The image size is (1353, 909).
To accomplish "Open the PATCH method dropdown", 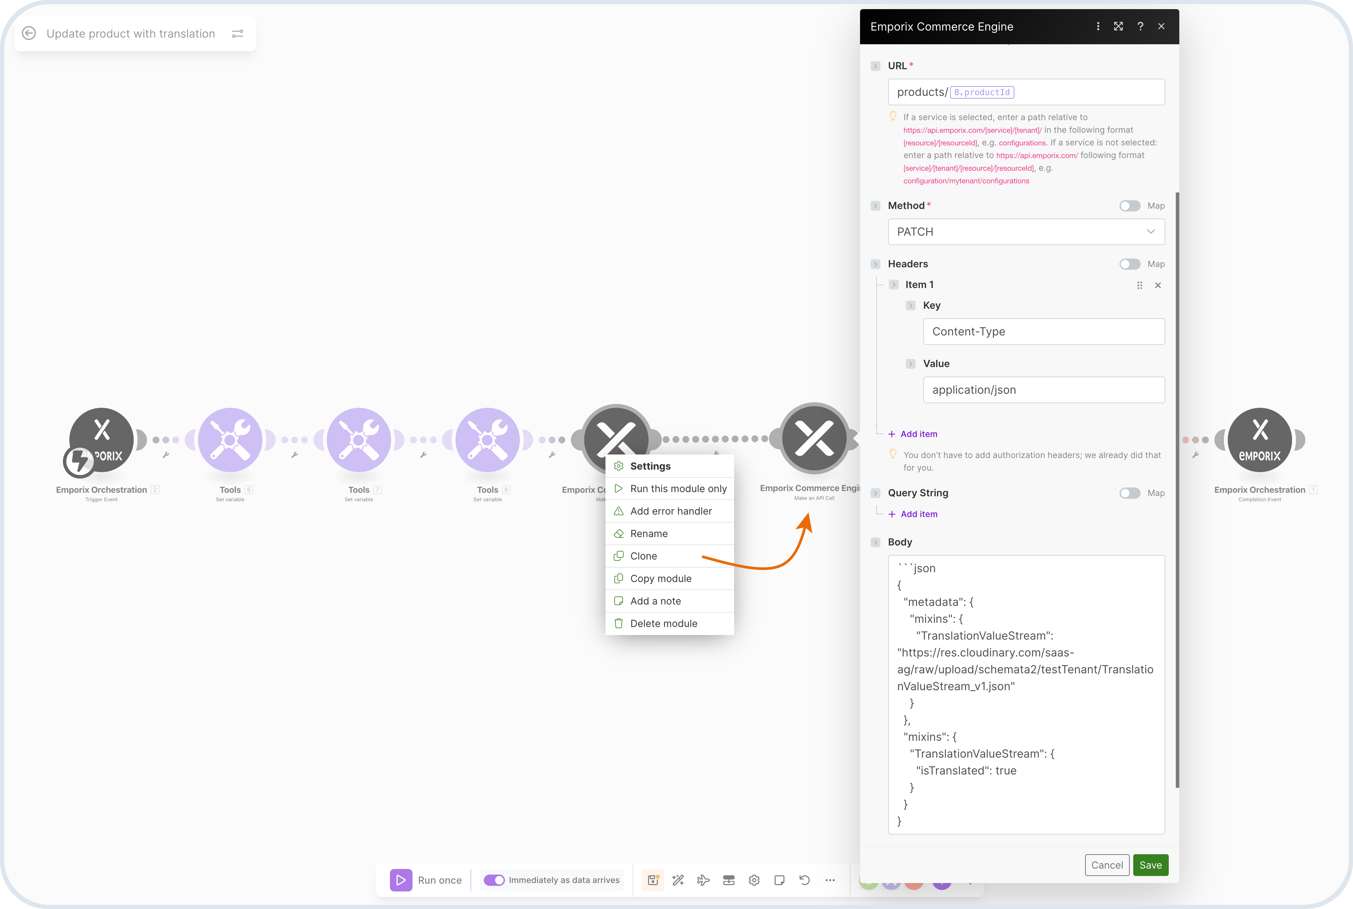I will pyautogui.click(x=1026, y=232).
